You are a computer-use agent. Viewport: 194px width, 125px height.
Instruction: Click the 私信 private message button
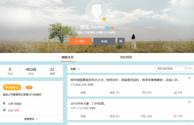pyautogui.click(x=104, y=41)
